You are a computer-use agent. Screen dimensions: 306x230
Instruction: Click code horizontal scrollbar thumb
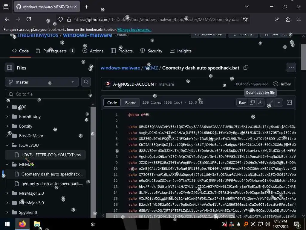[170, 216]
